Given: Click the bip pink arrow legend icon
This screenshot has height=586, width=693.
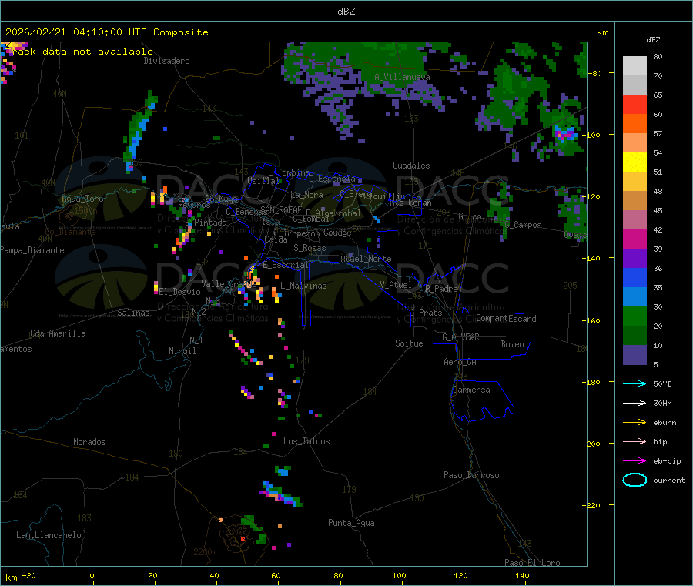Looking at the screenshot, I should tap(634, 441).
